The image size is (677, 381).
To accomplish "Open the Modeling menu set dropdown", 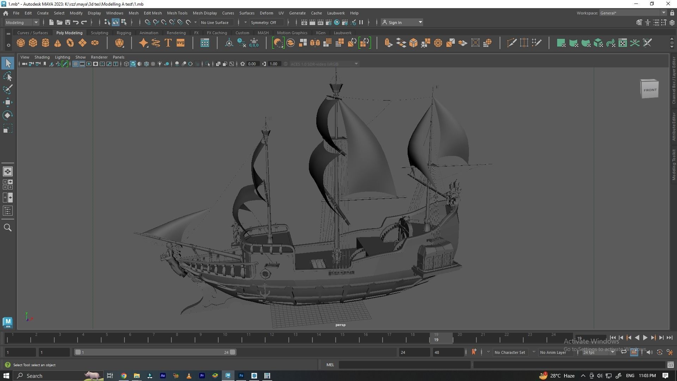I will [22, 22].
